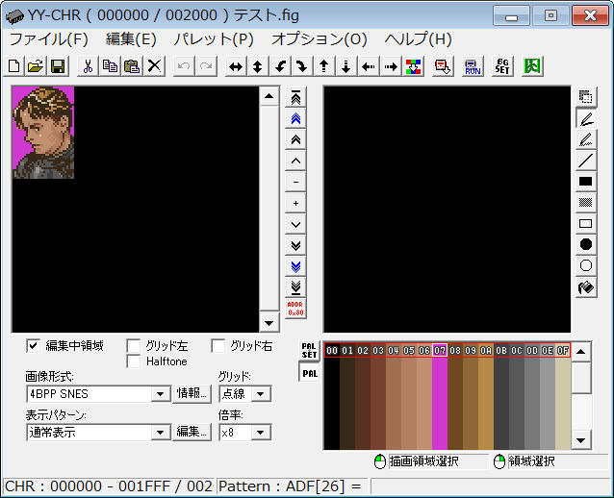Viewport: 614px width, 498px height.
Task: Click the color replace RGB icon
Action: (x=413, y=66)
